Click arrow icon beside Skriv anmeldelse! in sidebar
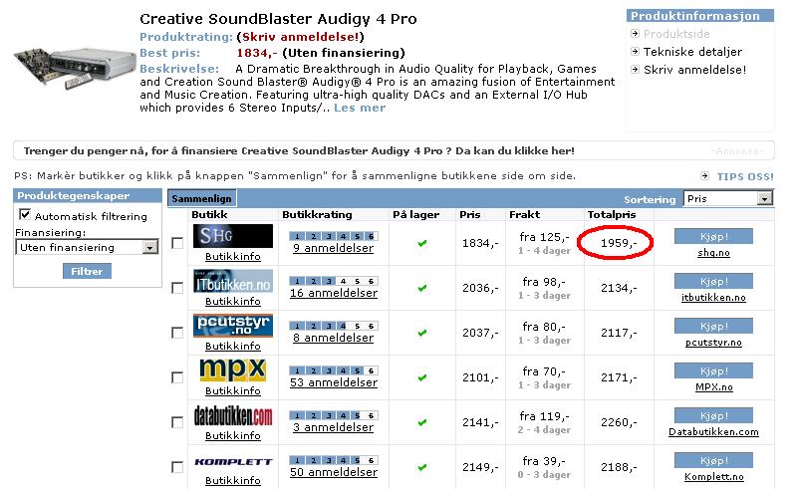Screen dimensions: 800x489 click(635, 70)
